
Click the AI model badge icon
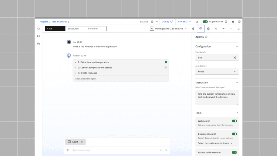click(x=152, y=29)
